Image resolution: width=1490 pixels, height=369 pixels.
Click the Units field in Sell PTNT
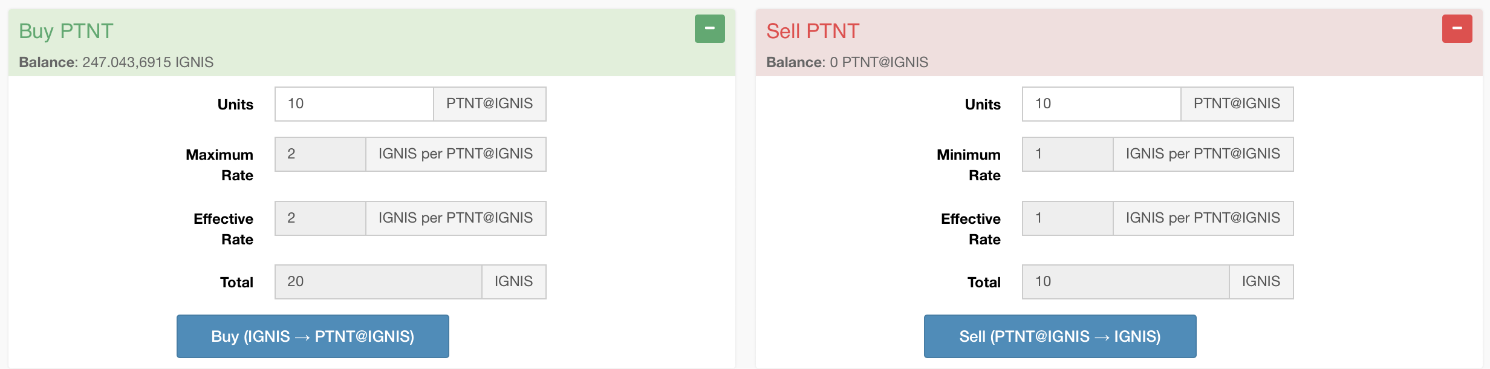(x=1101, y=104)
